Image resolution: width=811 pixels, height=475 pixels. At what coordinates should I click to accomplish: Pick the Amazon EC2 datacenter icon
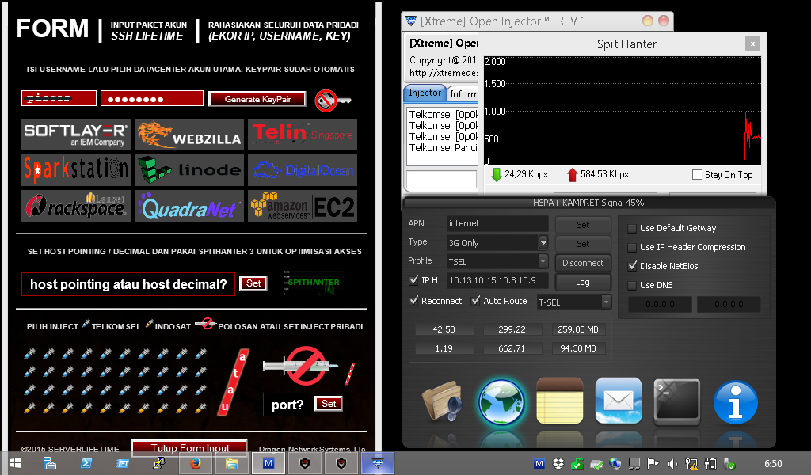pyautogui.click(x=303, y=206)
